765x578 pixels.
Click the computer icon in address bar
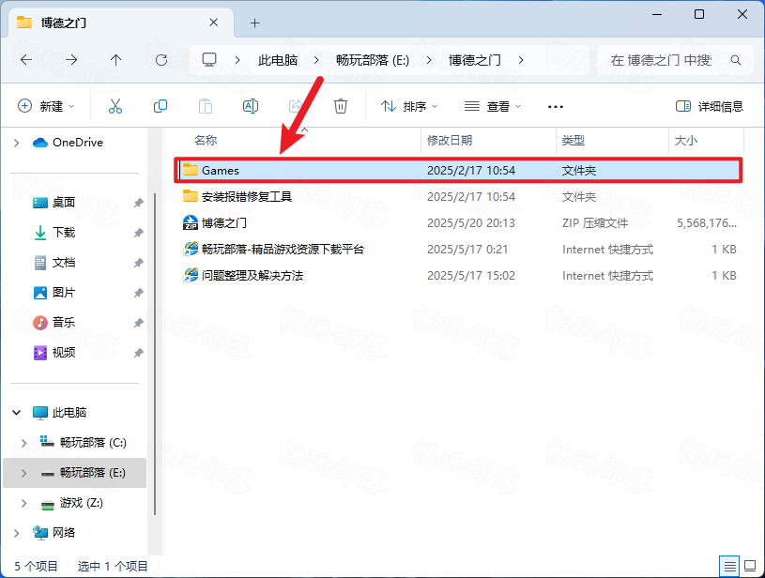tap(209, 59)
